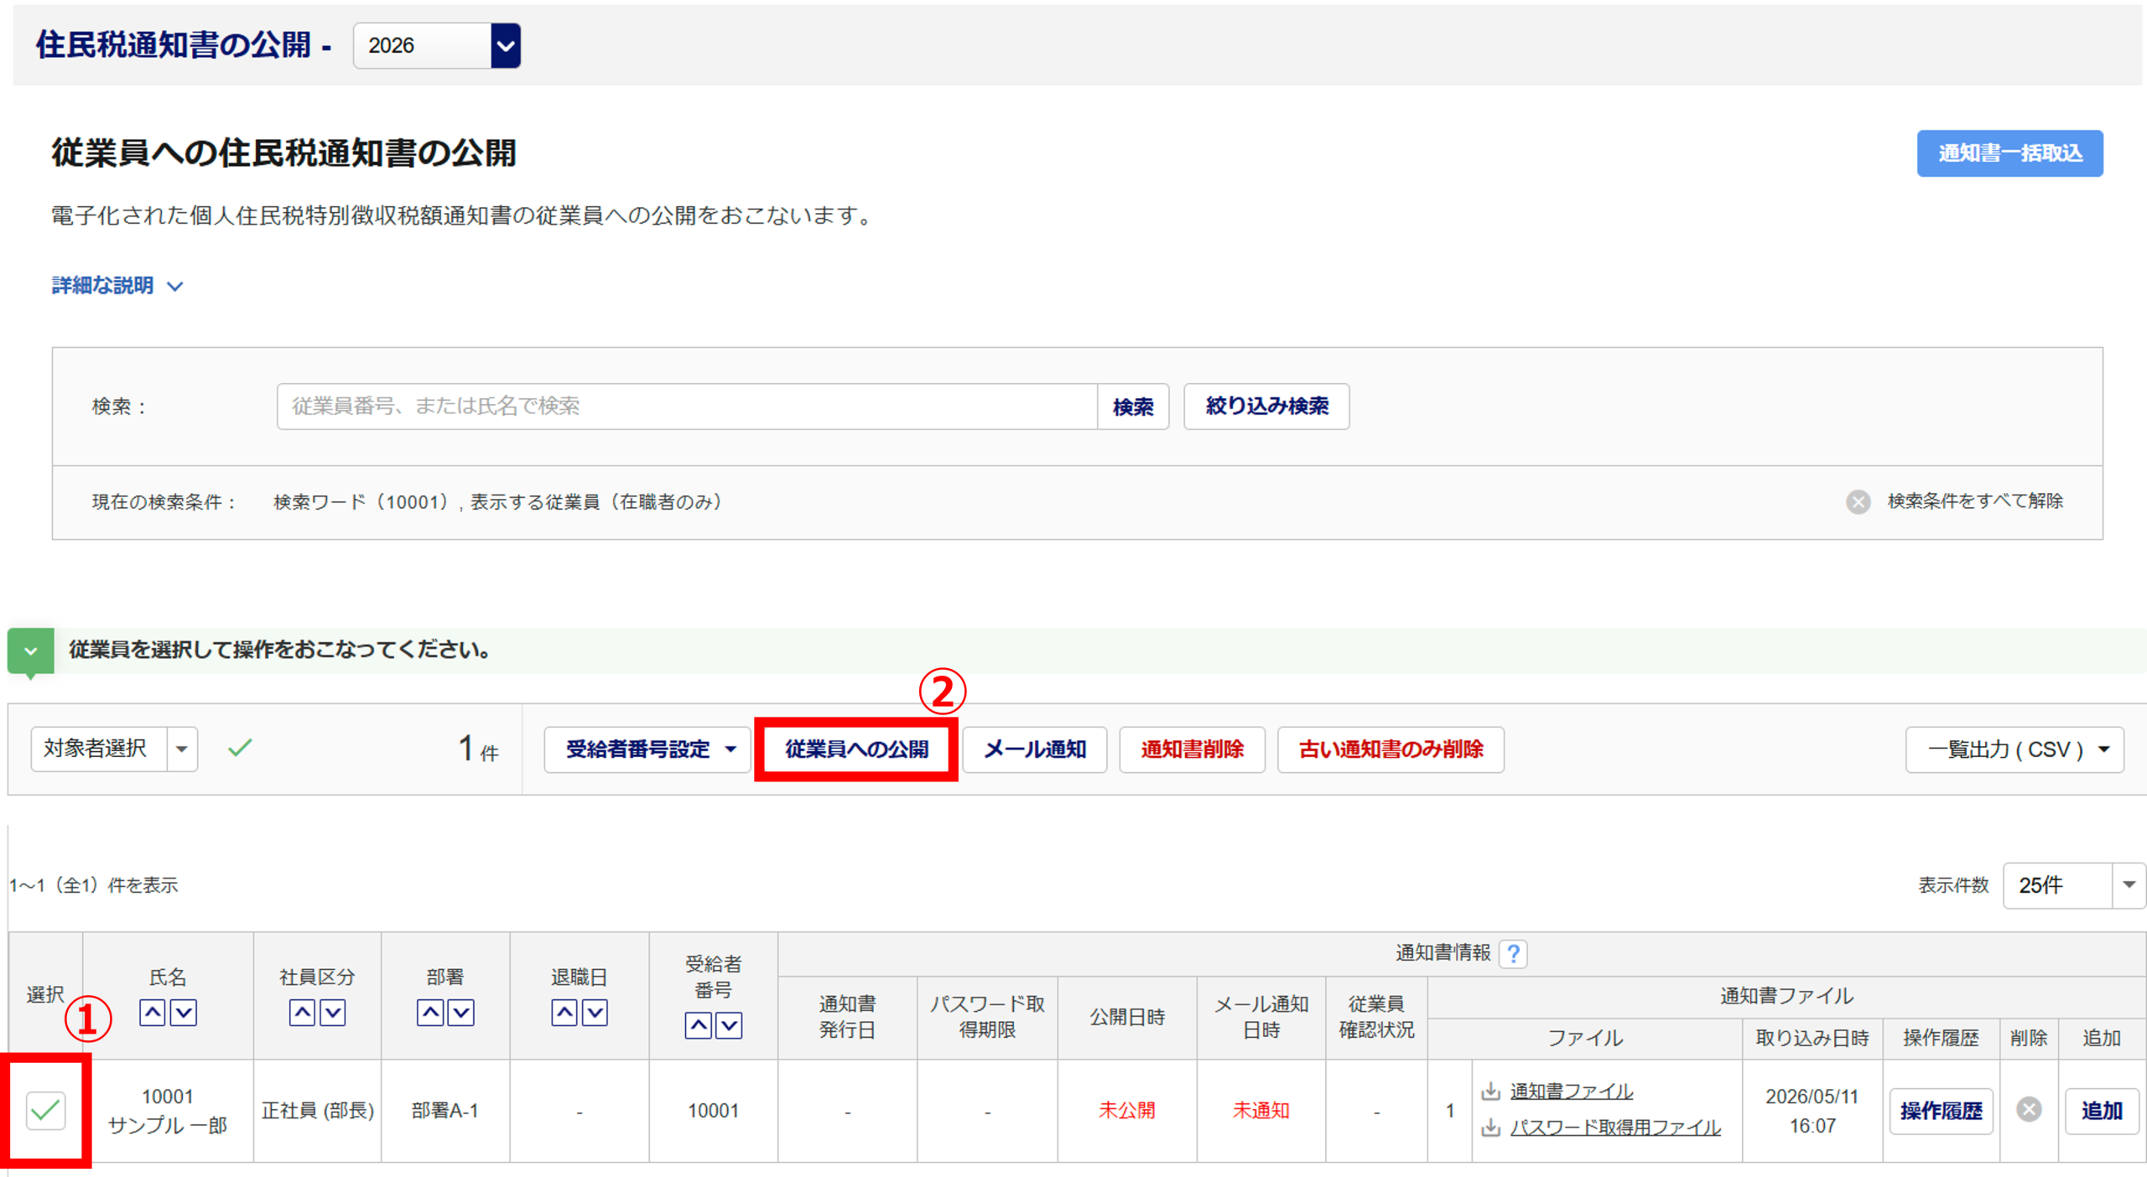Click the employee search input field
This screenshot has width=2147, height=1177.
687,407
